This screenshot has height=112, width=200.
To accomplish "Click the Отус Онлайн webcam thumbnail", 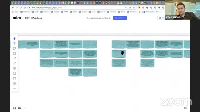I will pyautogui.click(x=182, y=10).
